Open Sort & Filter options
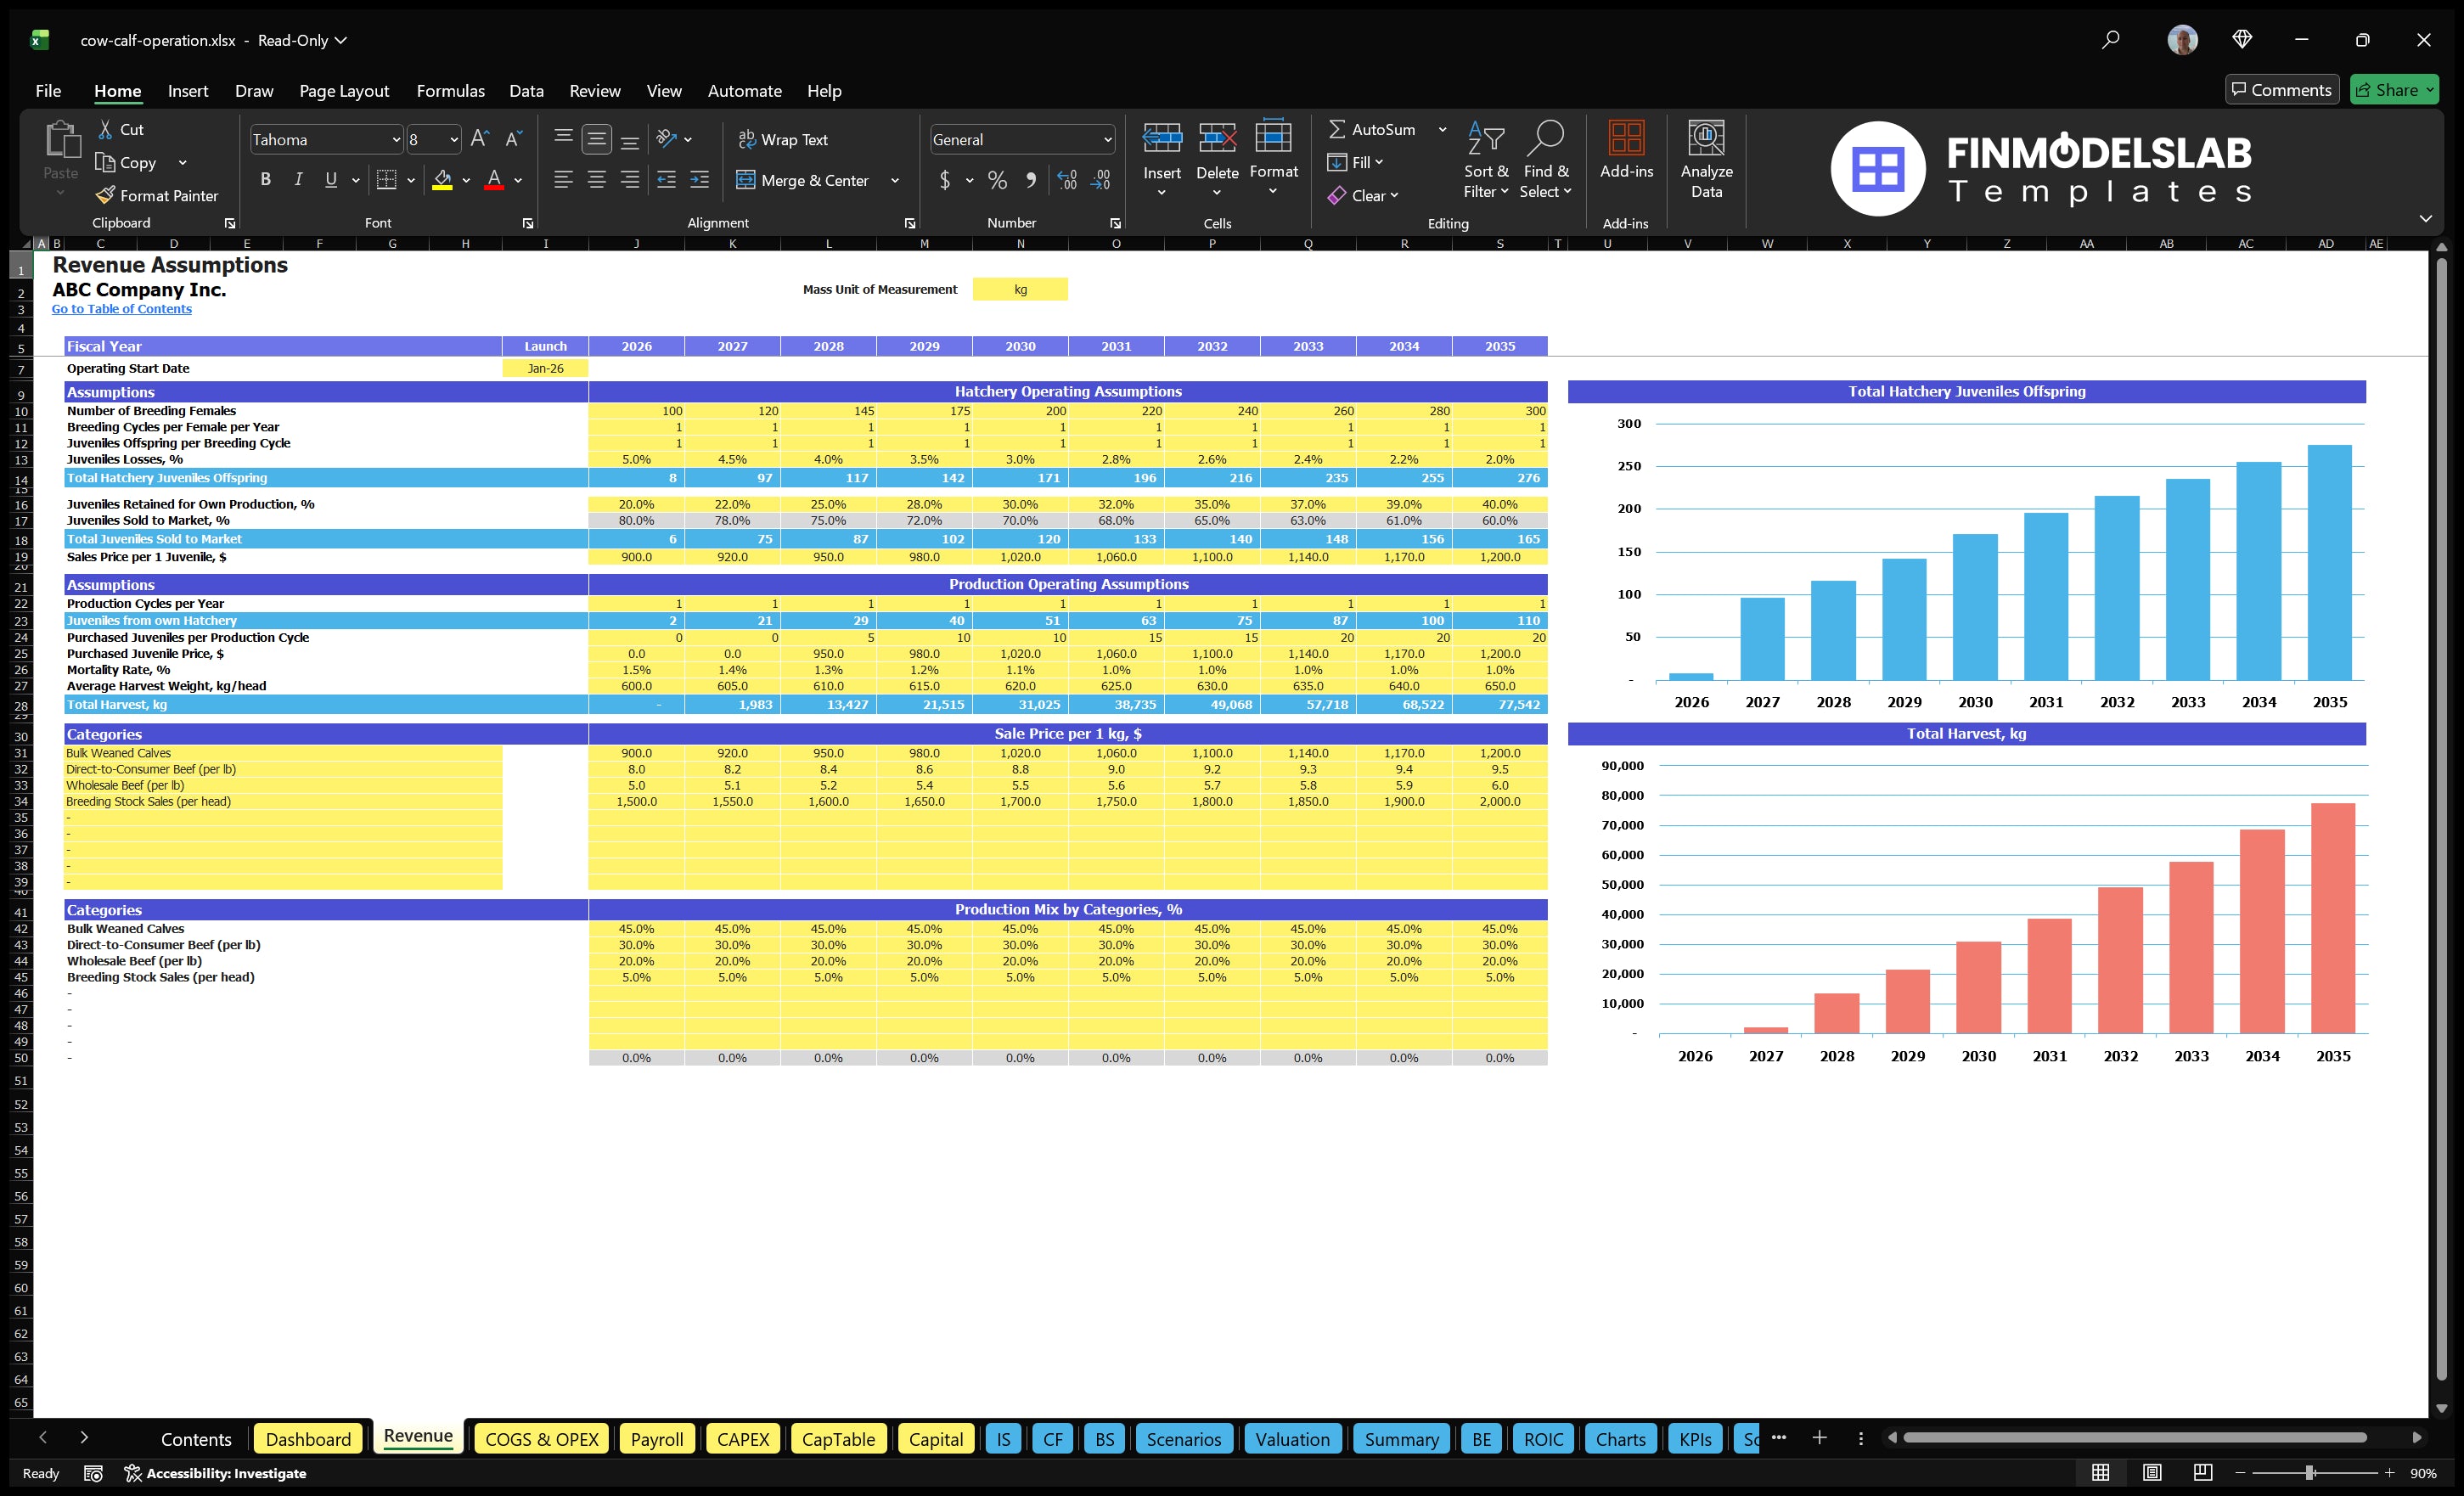Screen dimensions: 2464x1496 coord(1486,160)
